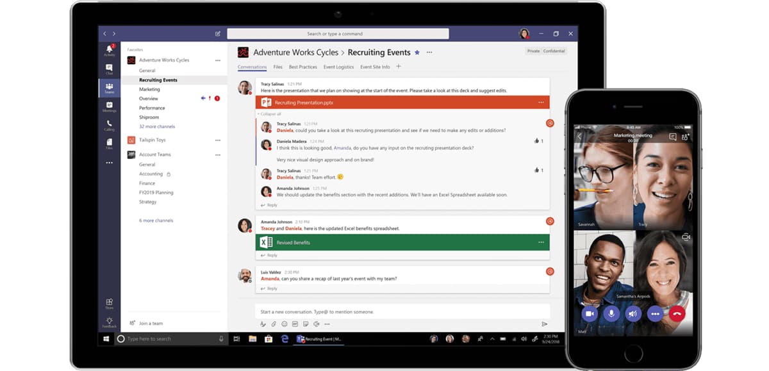
Task: Open the Store in the sidebar
Action: click(x=109, y=303)
